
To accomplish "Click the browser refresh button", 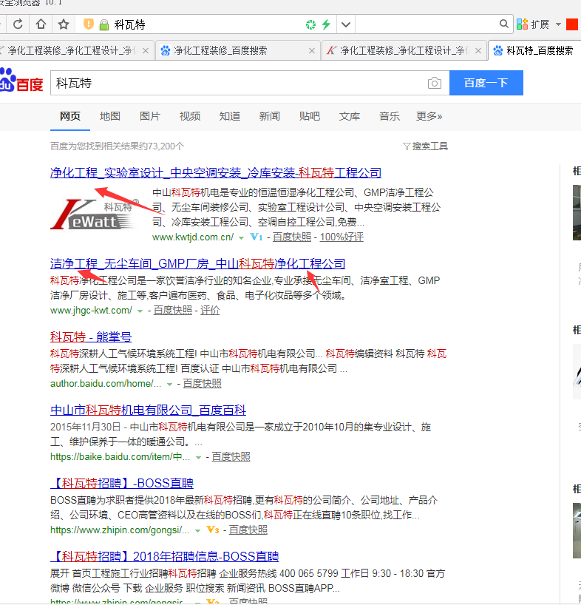I will [x=18, y=24].
